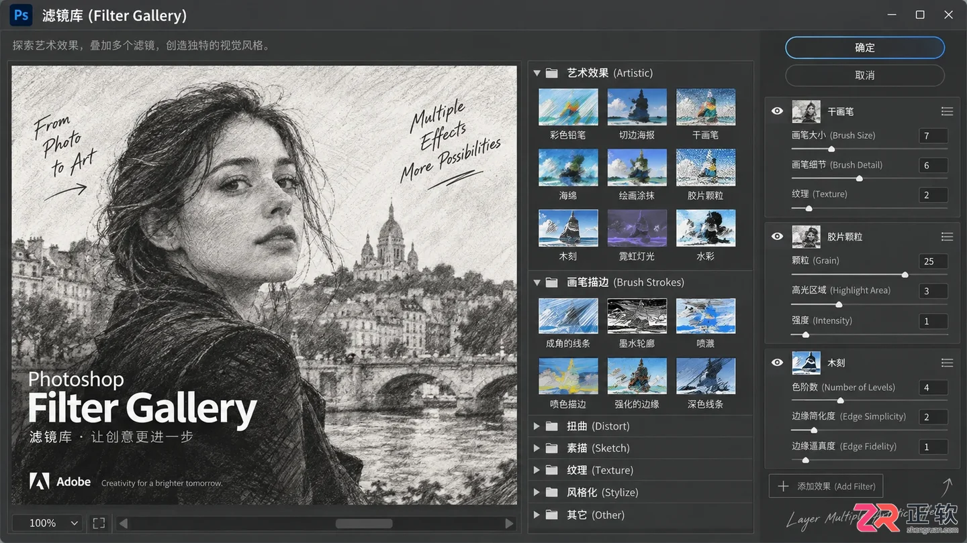The image size is (967, 543).
Task: Open the 100% zoom level dropdown
Action: (x=47, y=523)
